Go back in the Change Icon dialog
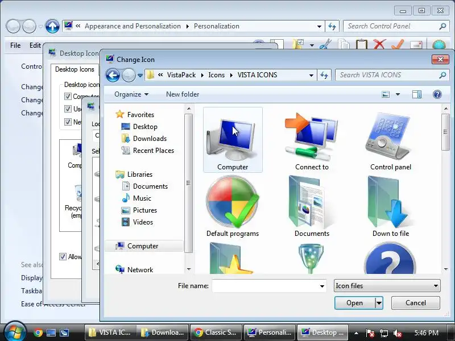Screen dimensions: 455x341 pyautogui.click(x=113, y=76)
